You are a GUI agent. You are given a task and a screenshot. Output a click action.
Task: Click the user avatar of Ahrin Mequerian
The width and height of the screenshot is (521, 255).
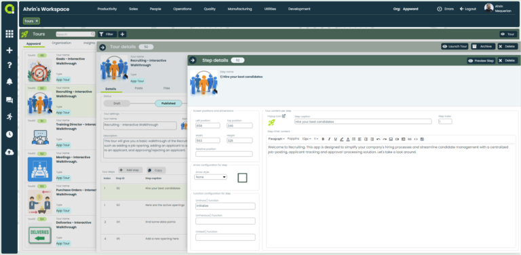488,8
